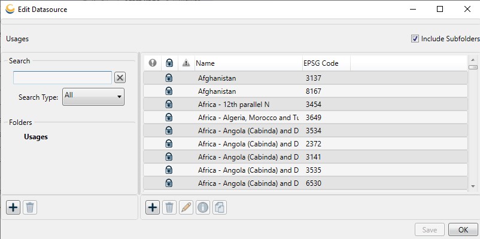
Task: Click the delete usage trash icon
Action: tap(169, 207)
